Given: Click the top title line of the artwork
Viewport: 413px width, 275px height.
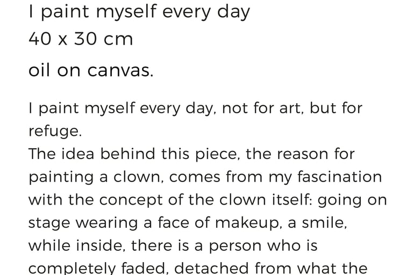Looking at the screenshot, I should [x=139, y=13].
